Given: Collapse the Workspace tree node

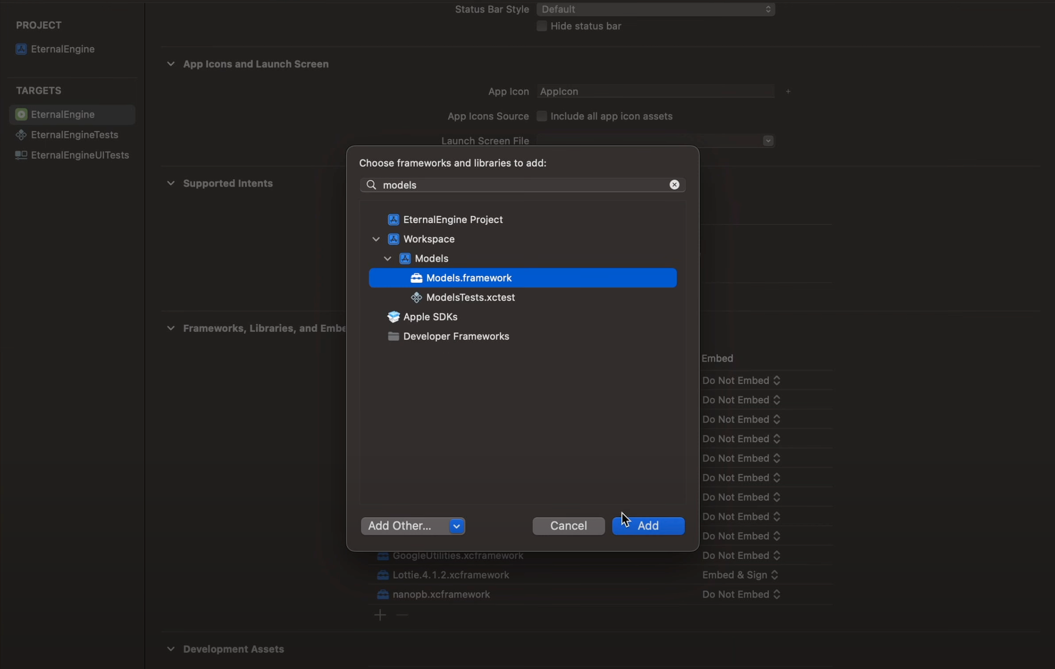Looking at the screenshot, I should (x=376, y=239).
